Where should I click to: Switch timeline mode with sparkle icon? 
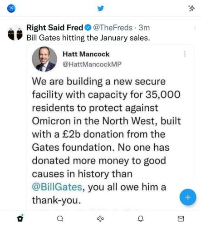click(191, 8)
